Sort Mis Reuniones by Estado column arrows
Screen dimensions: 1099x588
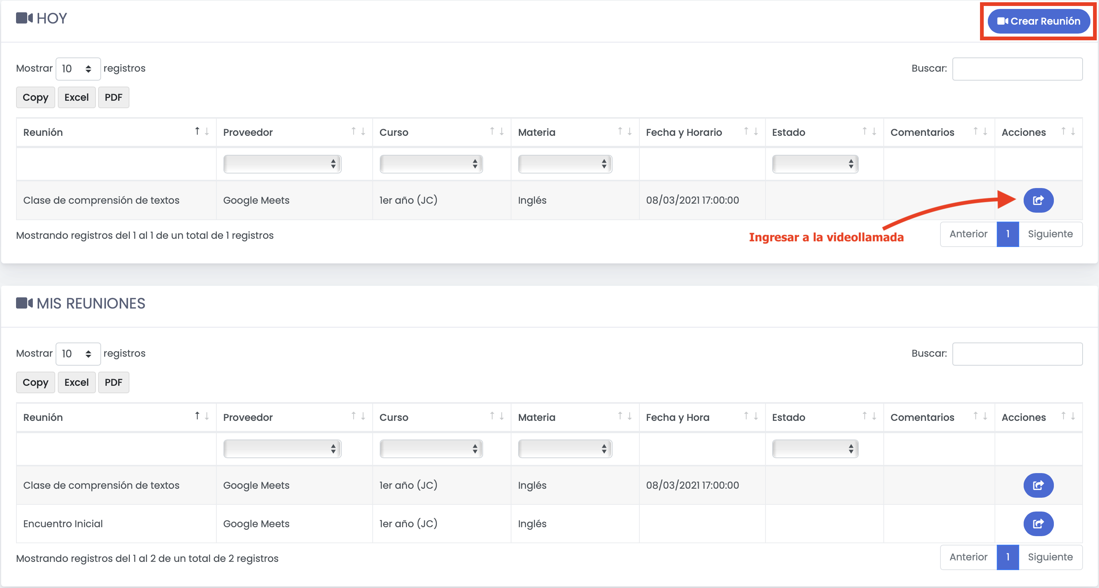pos(868,417)
